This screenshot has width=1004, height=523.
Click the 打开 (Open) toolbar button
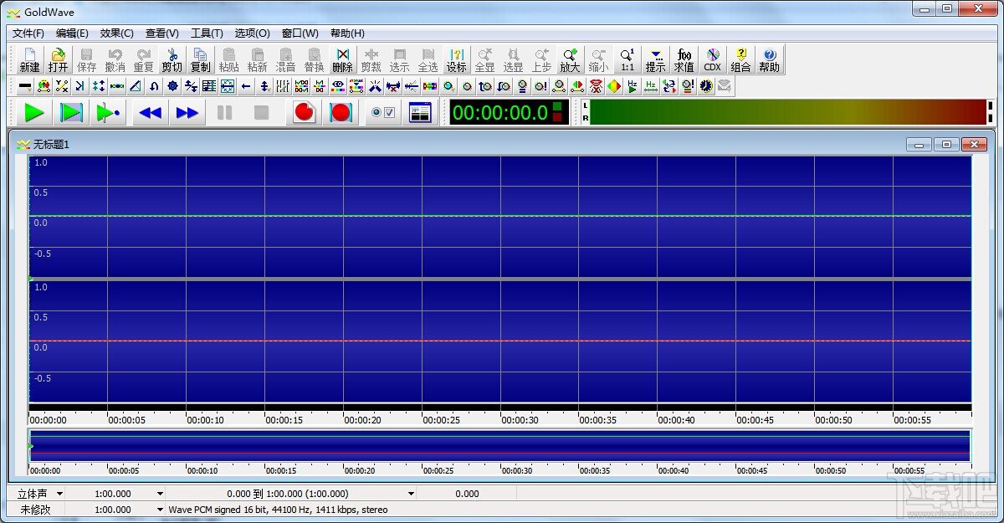(x=58, y=59)
